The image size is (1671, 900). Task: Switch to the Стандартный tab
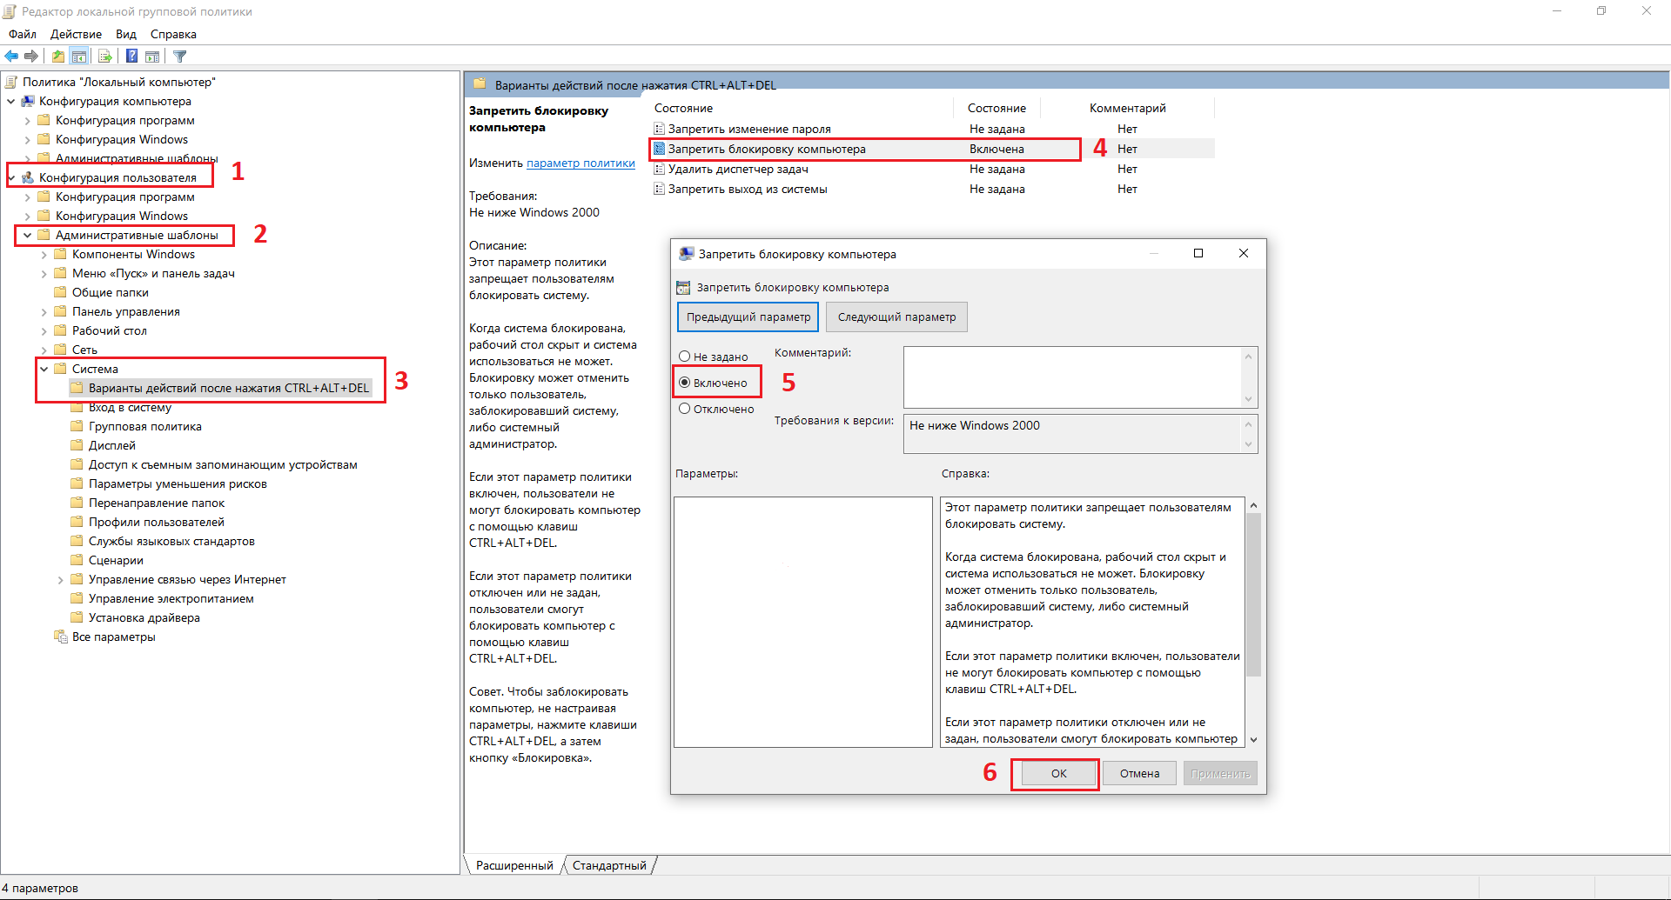(609, 865)
